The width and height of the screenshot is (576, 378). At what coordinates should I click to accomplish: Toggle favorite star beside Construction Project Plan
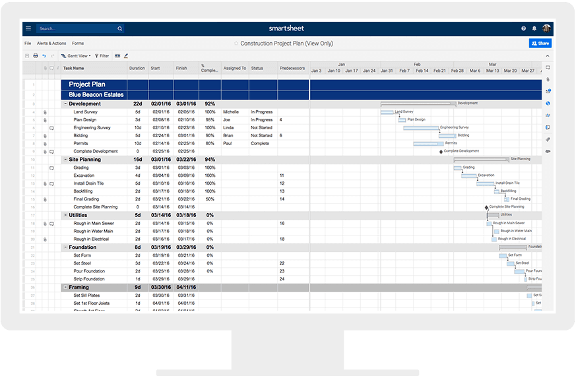click(x=236, y=44)
